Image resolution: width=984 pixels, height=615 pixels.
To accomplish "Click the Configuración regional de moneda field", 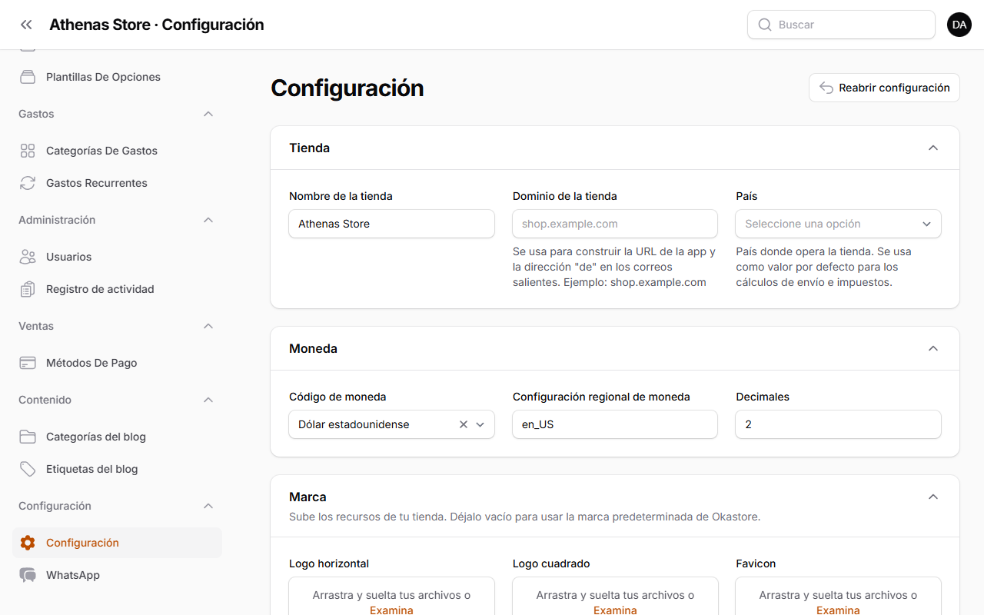I will 615,424.
